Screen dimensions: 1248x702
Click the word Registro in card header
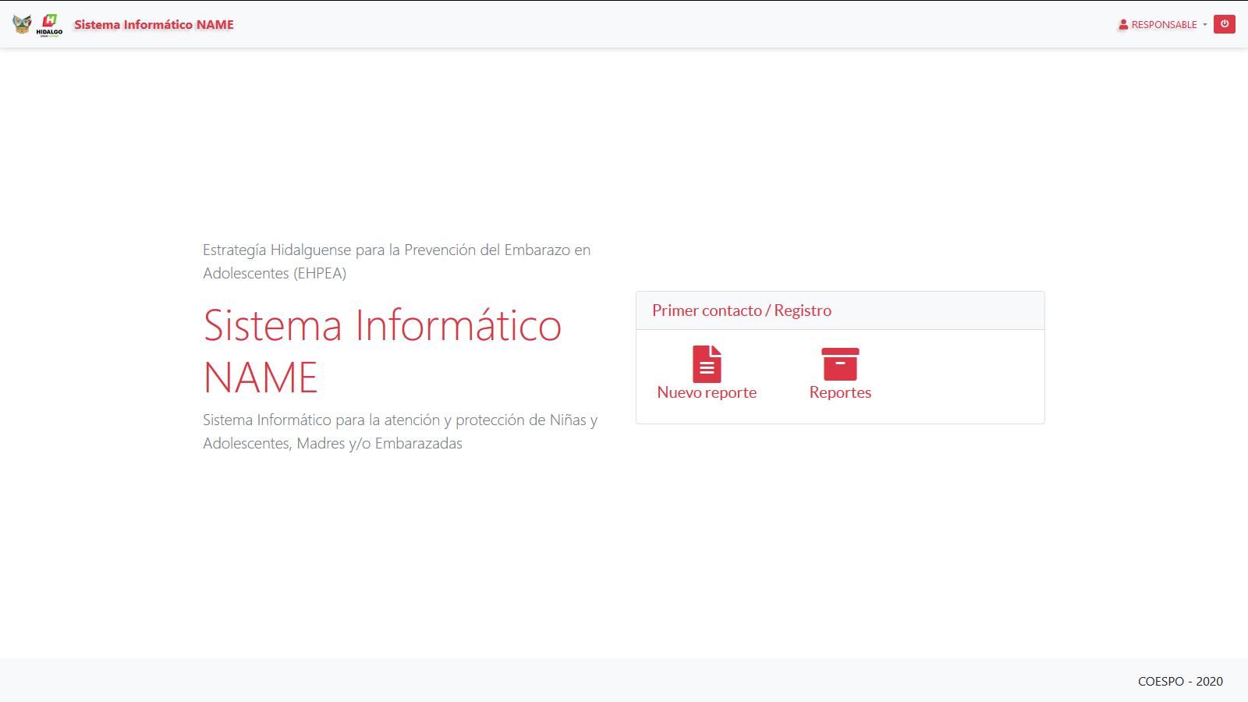803,310
